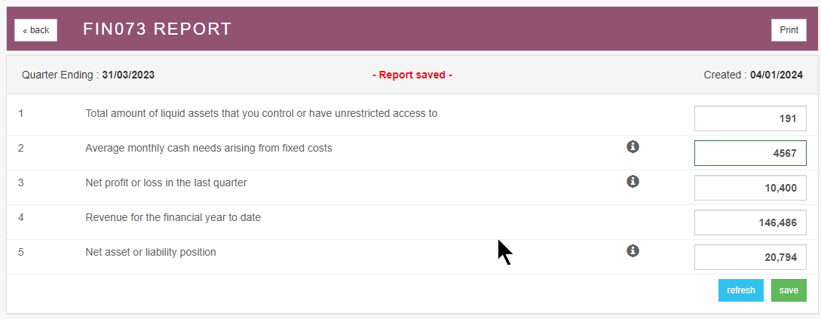The image size is (821, 319).
Task: Focus the liquid assets field showing 191
Action: (750, 118)
